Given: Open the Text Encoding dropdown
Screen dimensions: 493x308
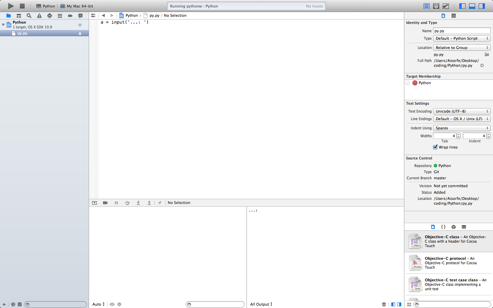Looking at the screenshot, I should click(x=462, y=111).
